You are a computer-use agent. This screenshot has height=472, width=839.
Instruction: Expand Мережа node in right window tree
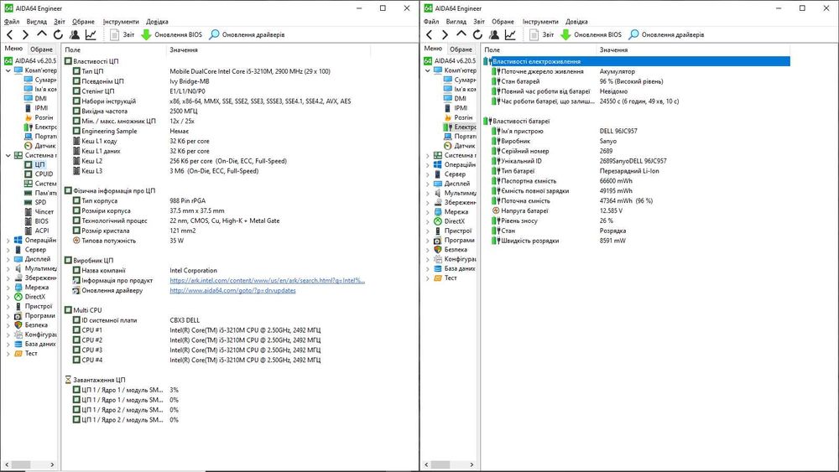428,212
